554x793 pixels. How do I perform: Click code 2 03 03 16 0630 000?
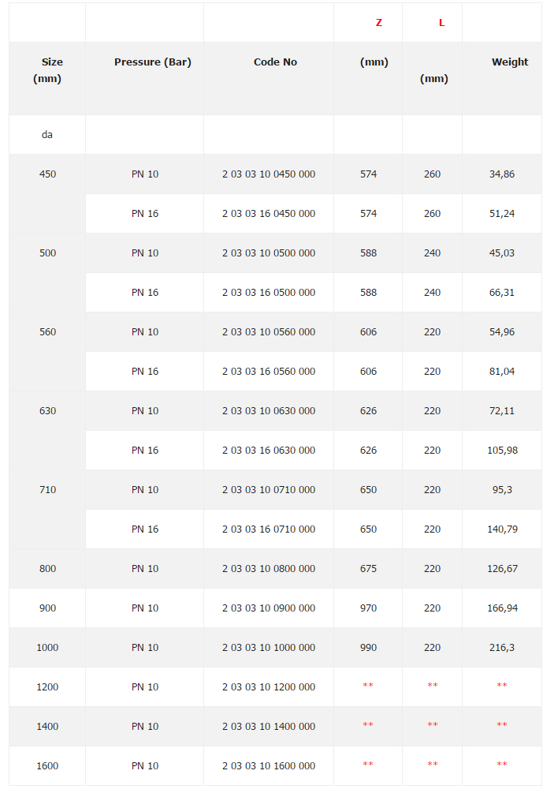point(269,451)
